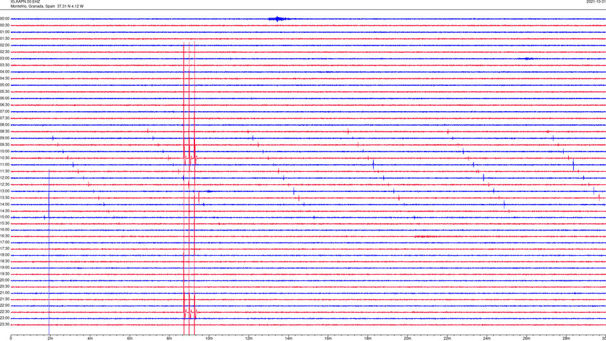Pick the 01:30 row label
The width and height of the screenshot is (606, 341).
coord(4,39)
